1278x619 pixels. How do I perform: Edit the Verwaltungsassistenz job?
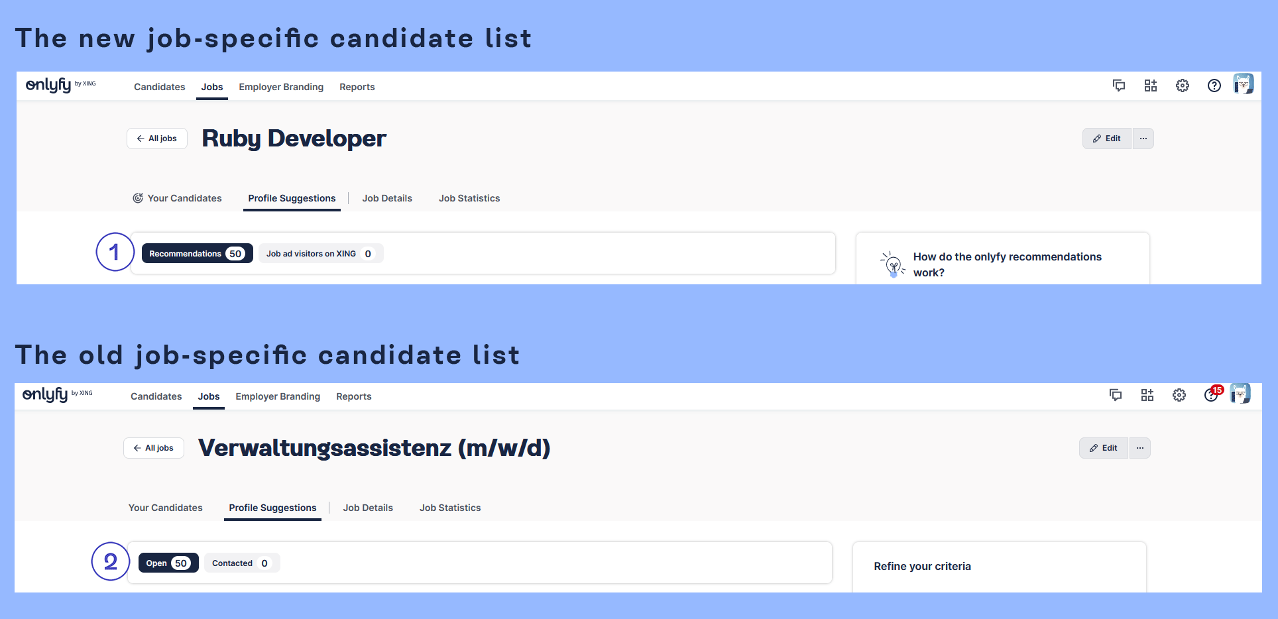point(1104,448)
